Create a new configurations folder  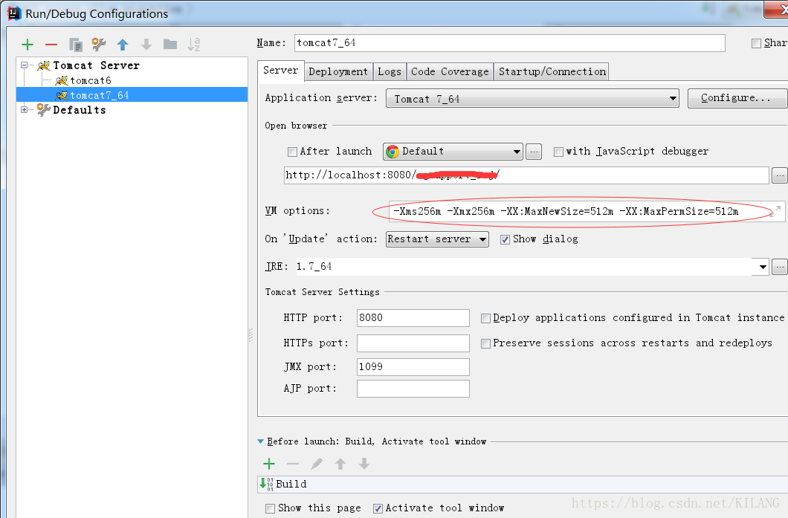point(170,45)
